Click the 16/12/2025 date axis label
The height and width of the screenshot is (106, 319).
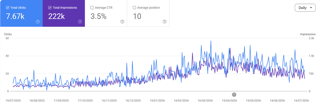pos(133,101)
